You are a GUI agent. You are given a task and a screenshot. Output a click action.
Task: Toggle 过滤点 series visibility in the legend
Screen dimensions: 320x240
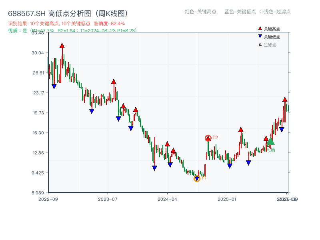coord(269,44)
